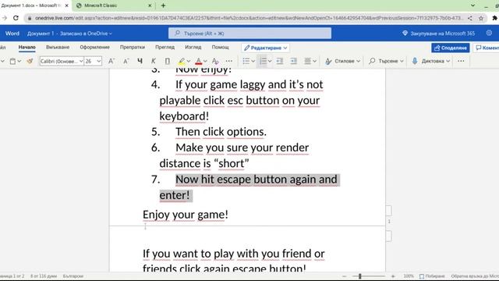Open the Редактиране editing mode dropdown
The image size is (499, 281).
pyautogui.click(x=265, y=48)
